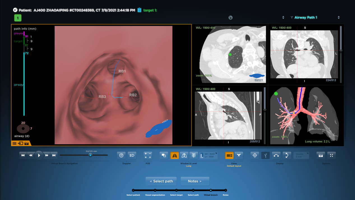Jump to the Select target workflow step
Screen dimensions: 355x200
tap(177, 190)
